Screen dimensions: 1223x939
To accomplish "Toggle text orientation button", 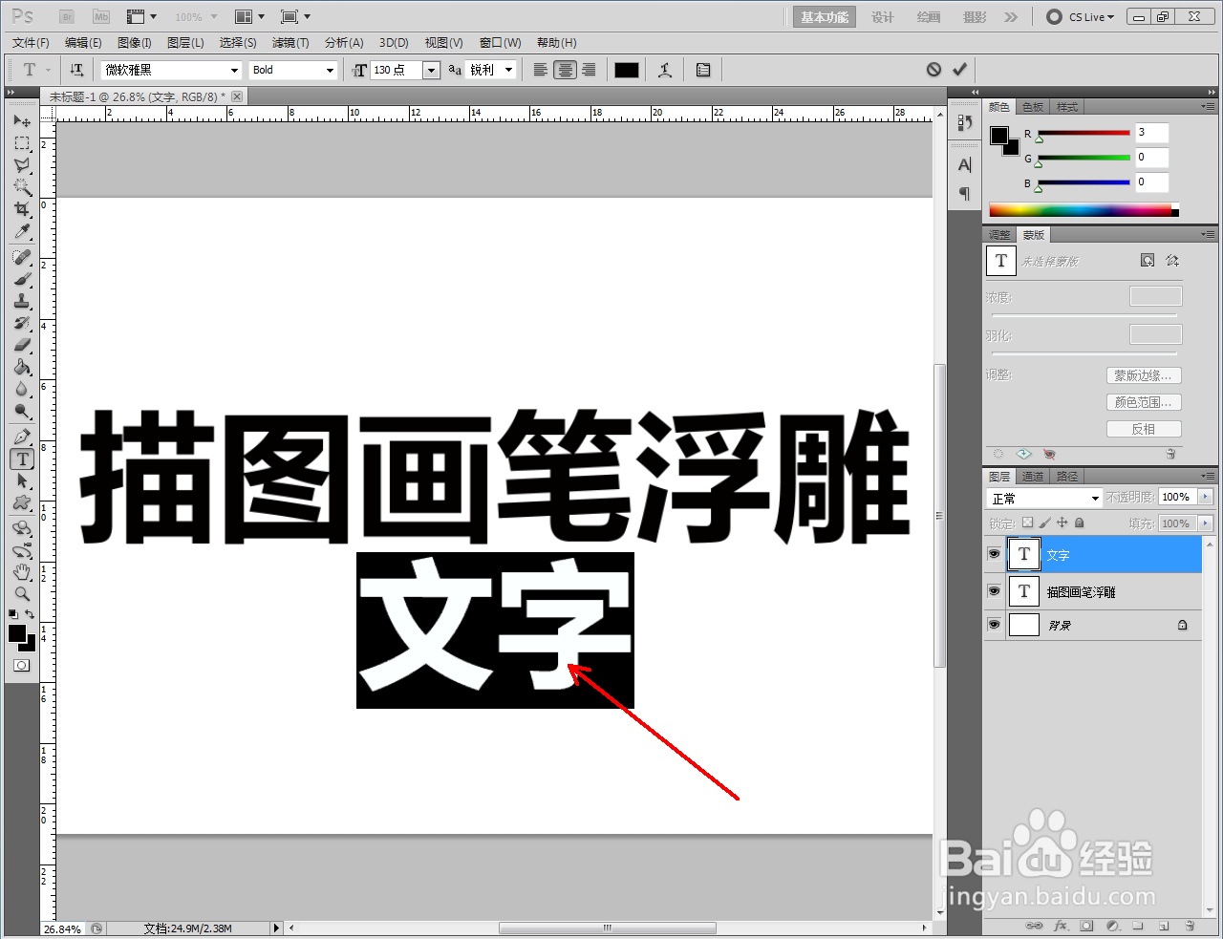I will point(76,70).
